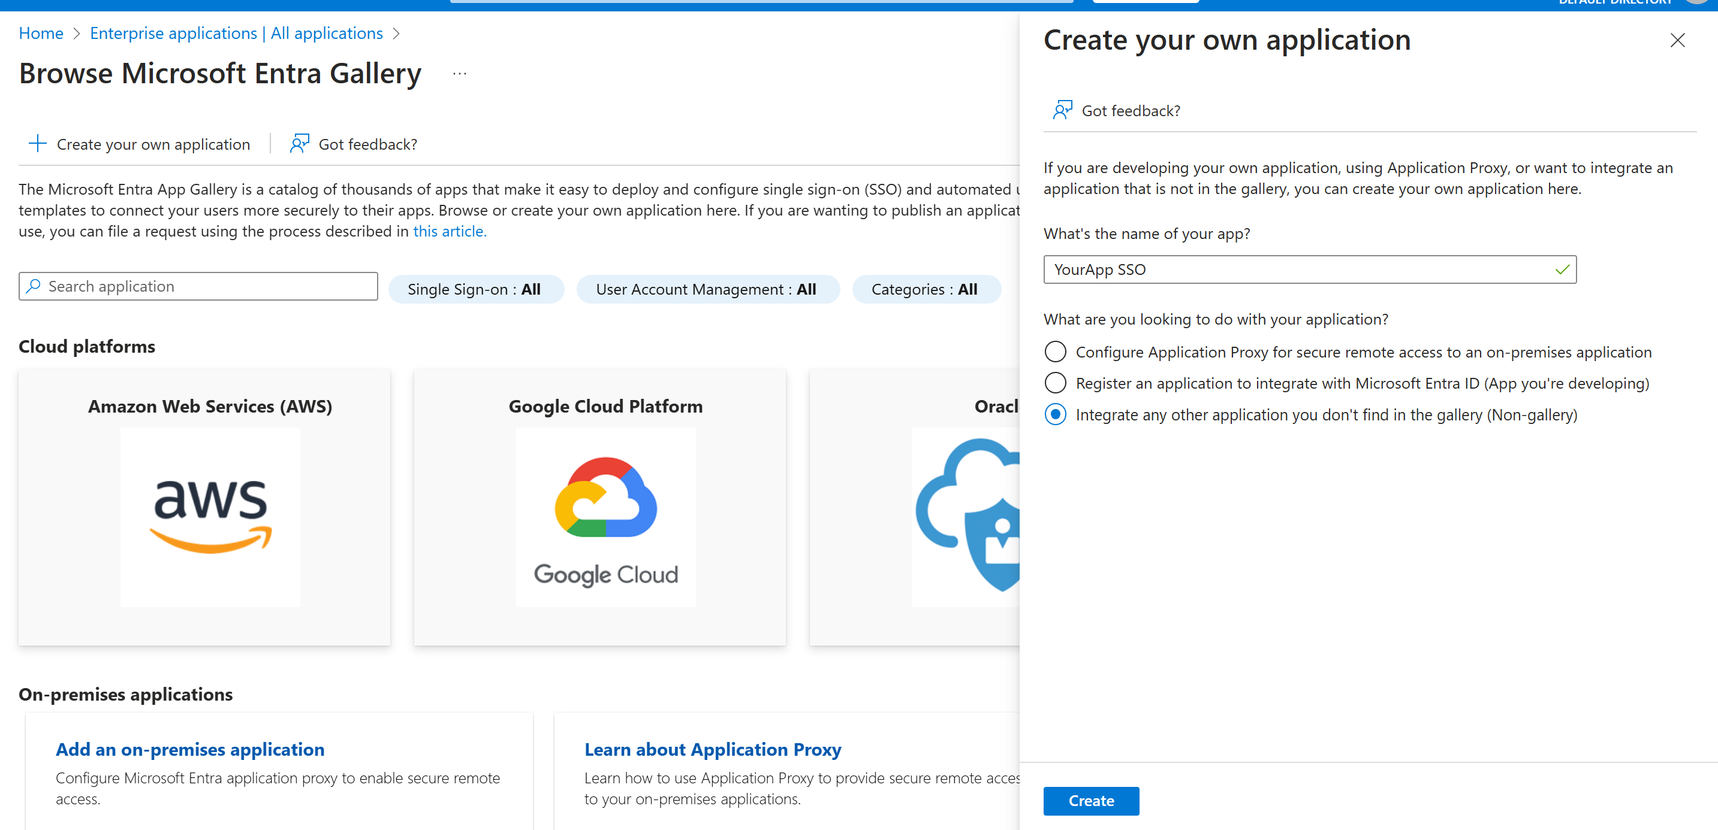
Task: Open the User Account Management : All filter
Action: [x=707, y=289]
